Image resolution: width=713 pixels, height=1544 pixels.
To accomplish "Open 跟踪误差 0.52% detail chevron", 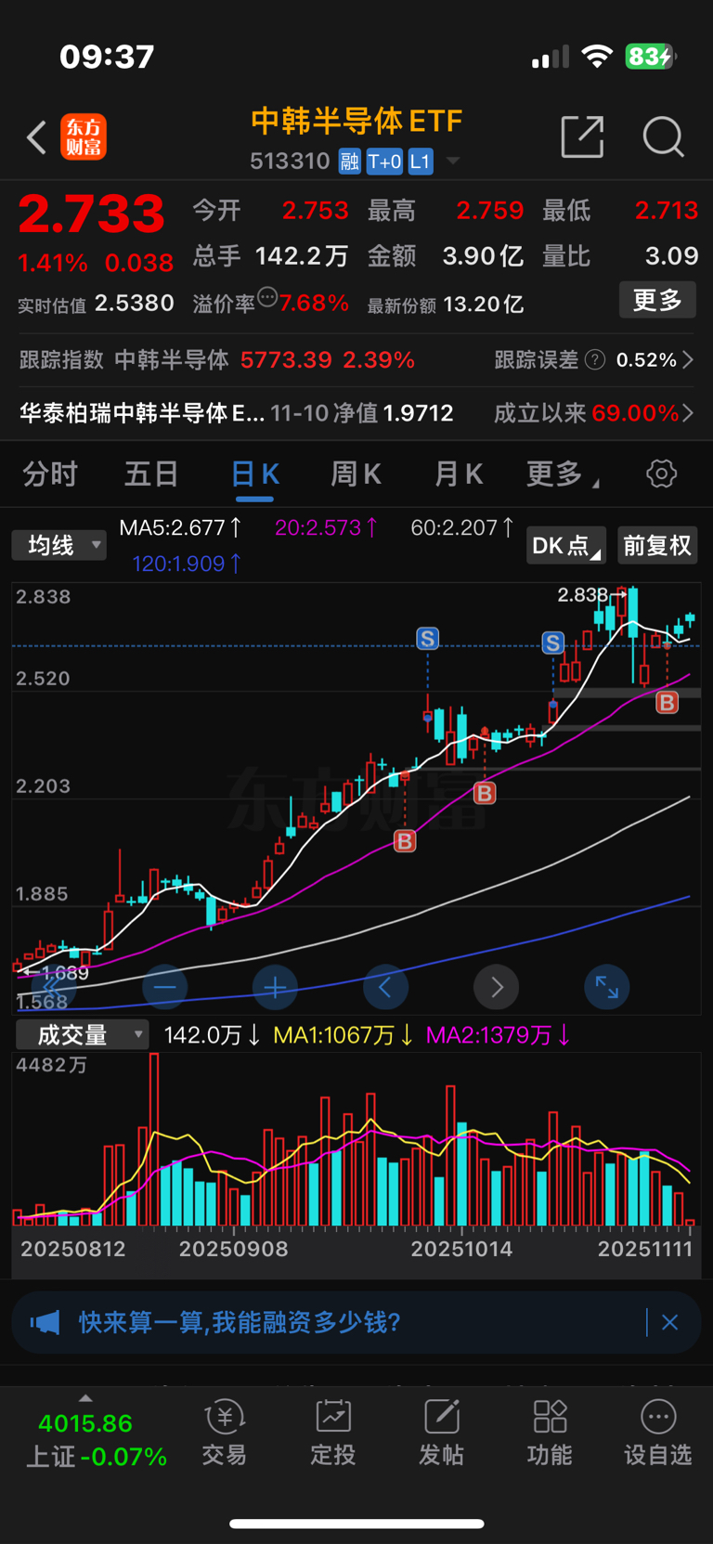I will 688,359.
